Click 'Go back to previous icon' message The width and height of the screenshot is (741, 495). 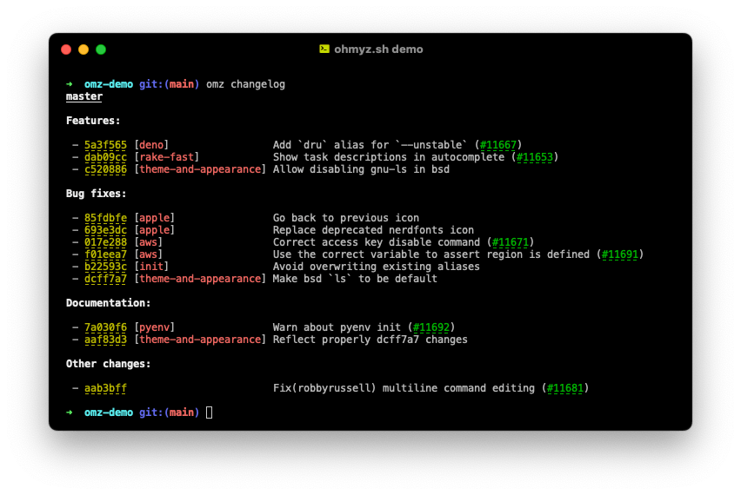(x=346, y=218)
